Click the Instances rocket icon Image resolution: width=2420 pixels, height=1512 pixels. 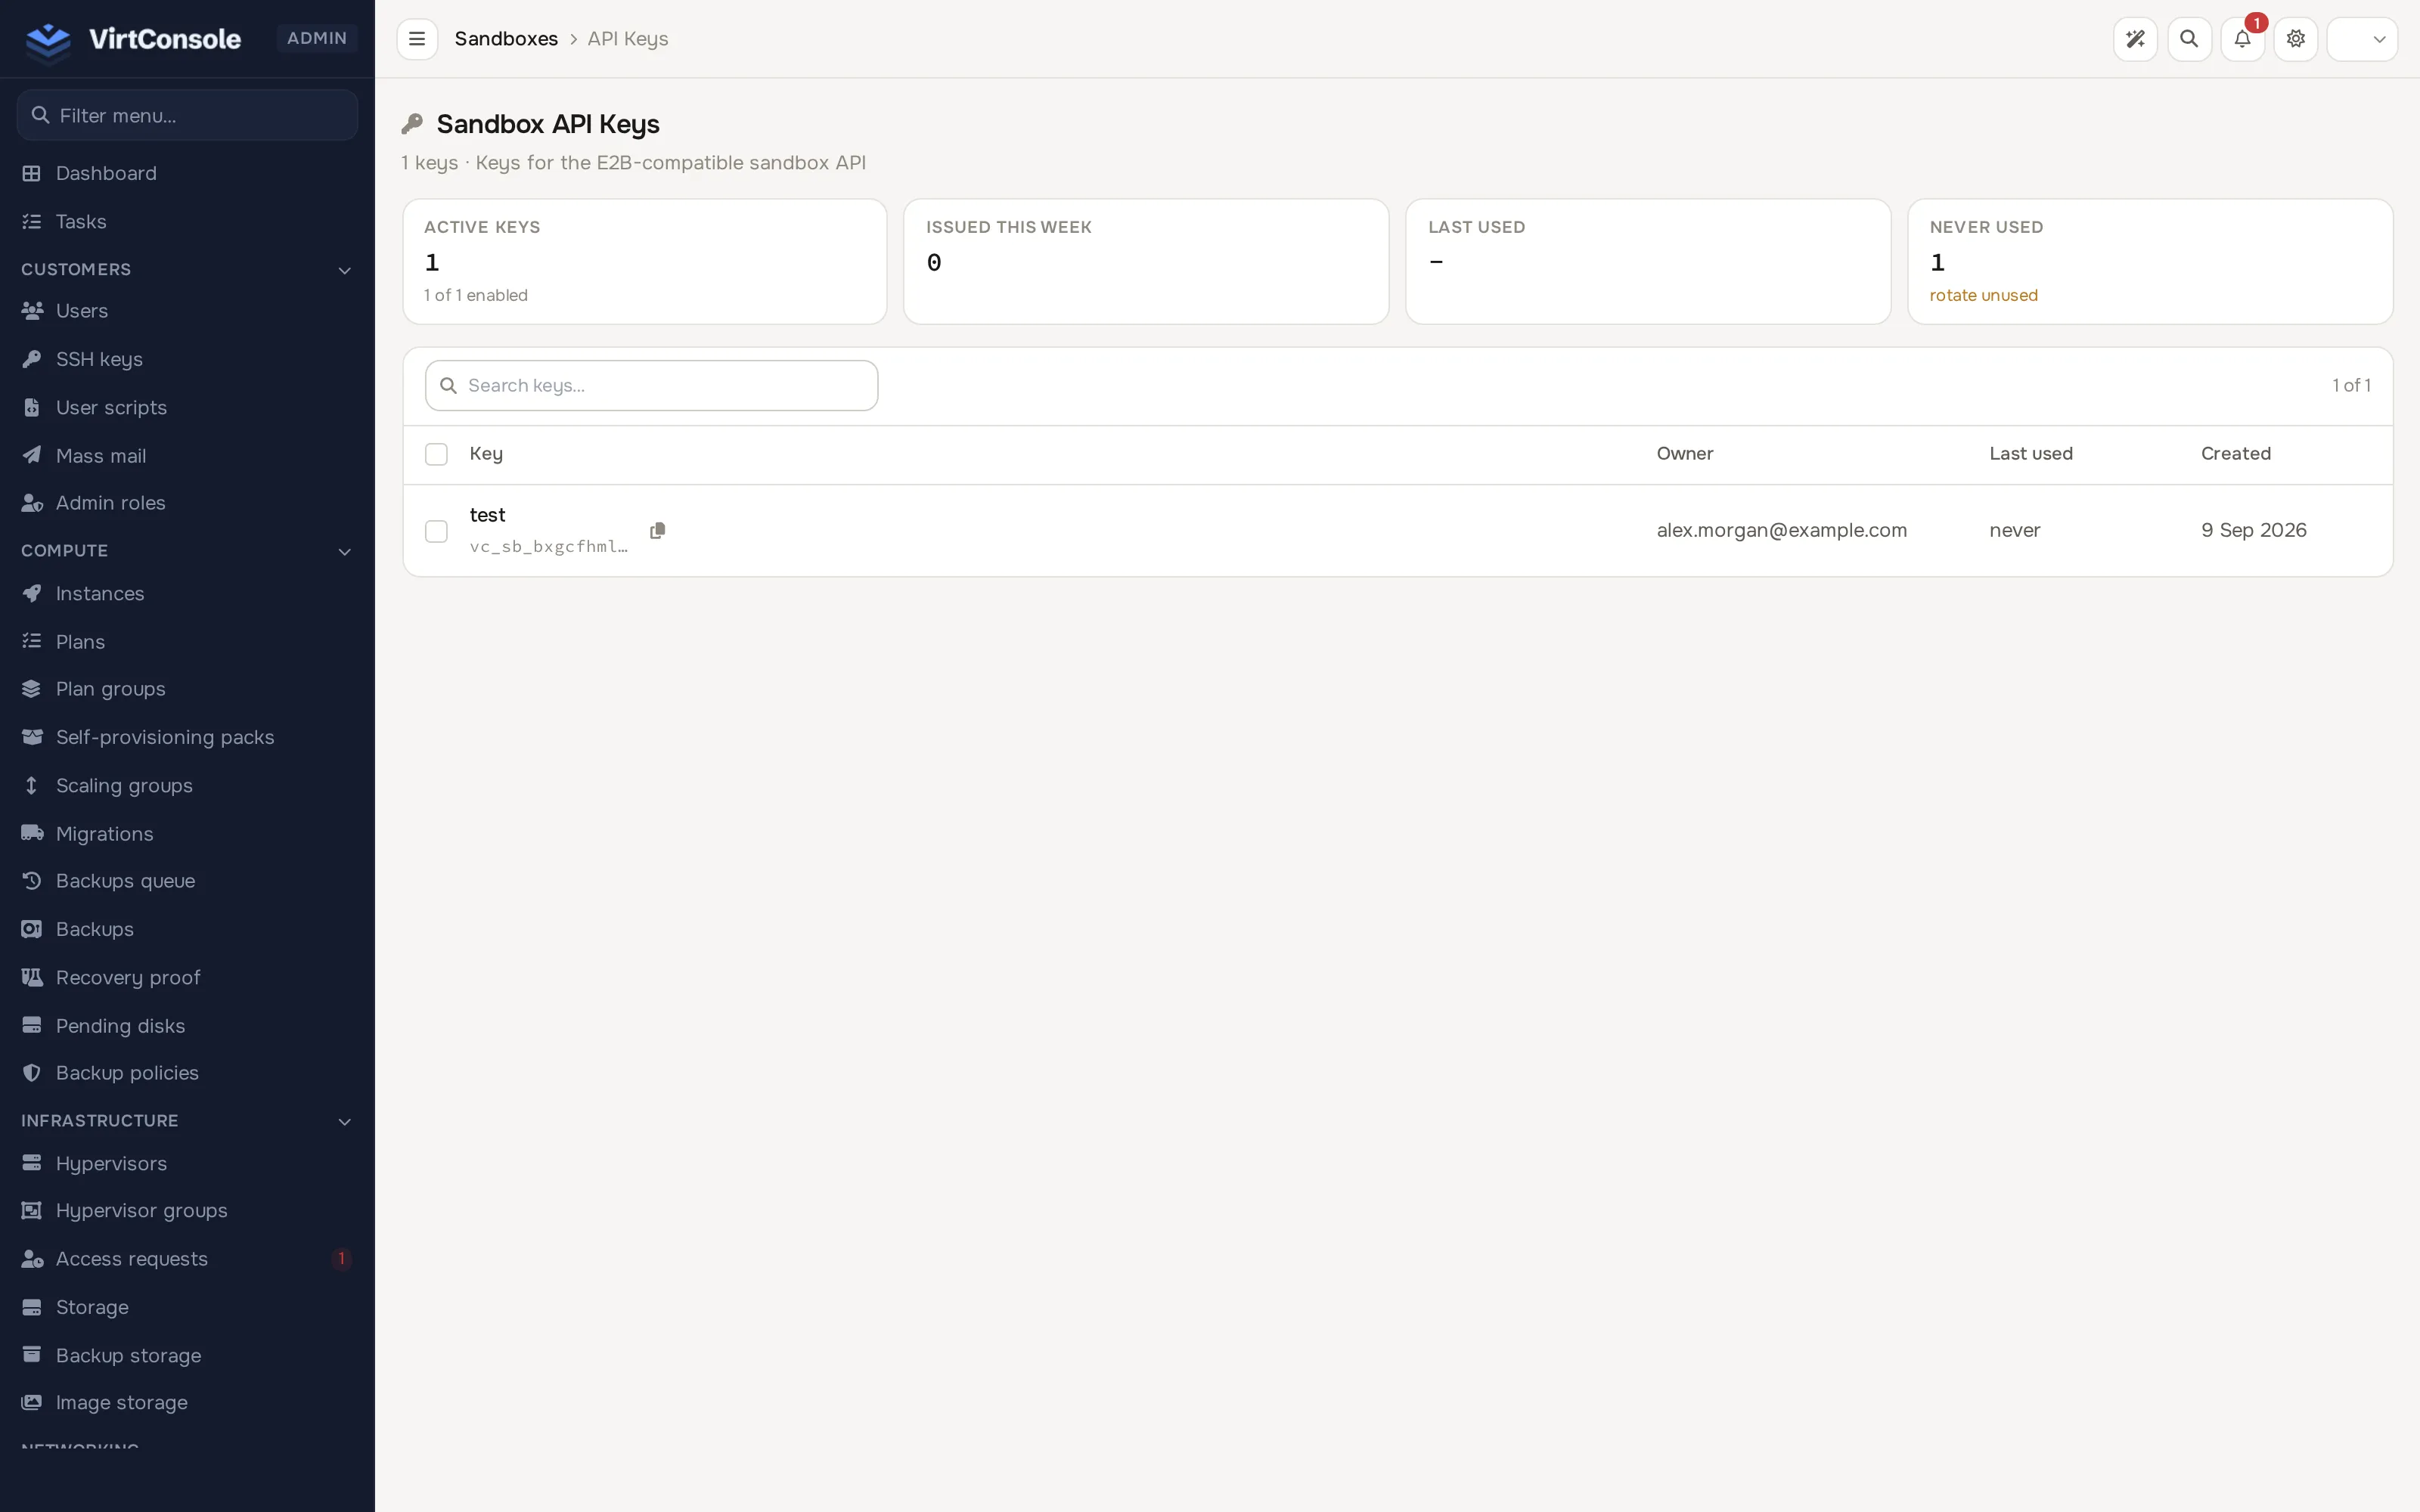point(32,593)
